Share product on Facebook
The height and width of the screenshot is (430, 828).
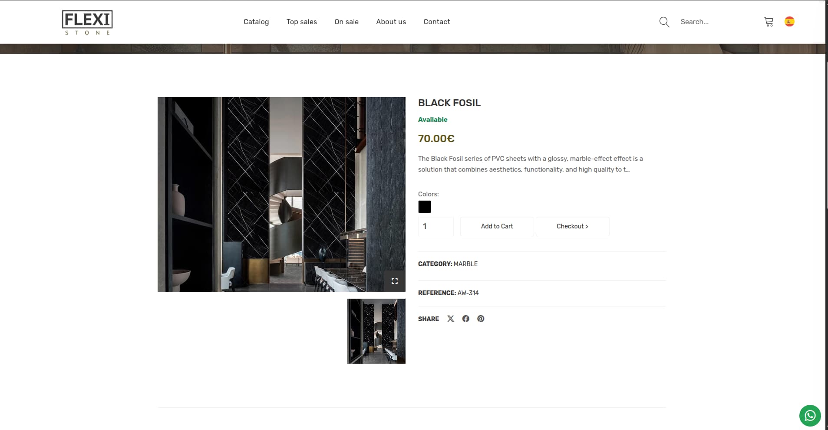pyautogui.click(x=466, y=319)
